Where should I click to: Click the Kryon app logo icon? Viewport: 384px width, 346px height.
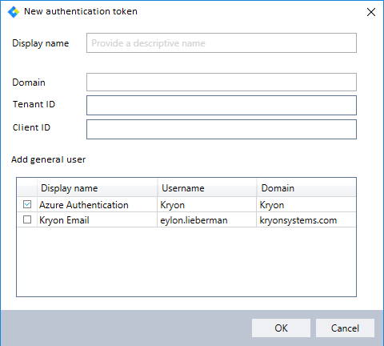coord(14,12)
